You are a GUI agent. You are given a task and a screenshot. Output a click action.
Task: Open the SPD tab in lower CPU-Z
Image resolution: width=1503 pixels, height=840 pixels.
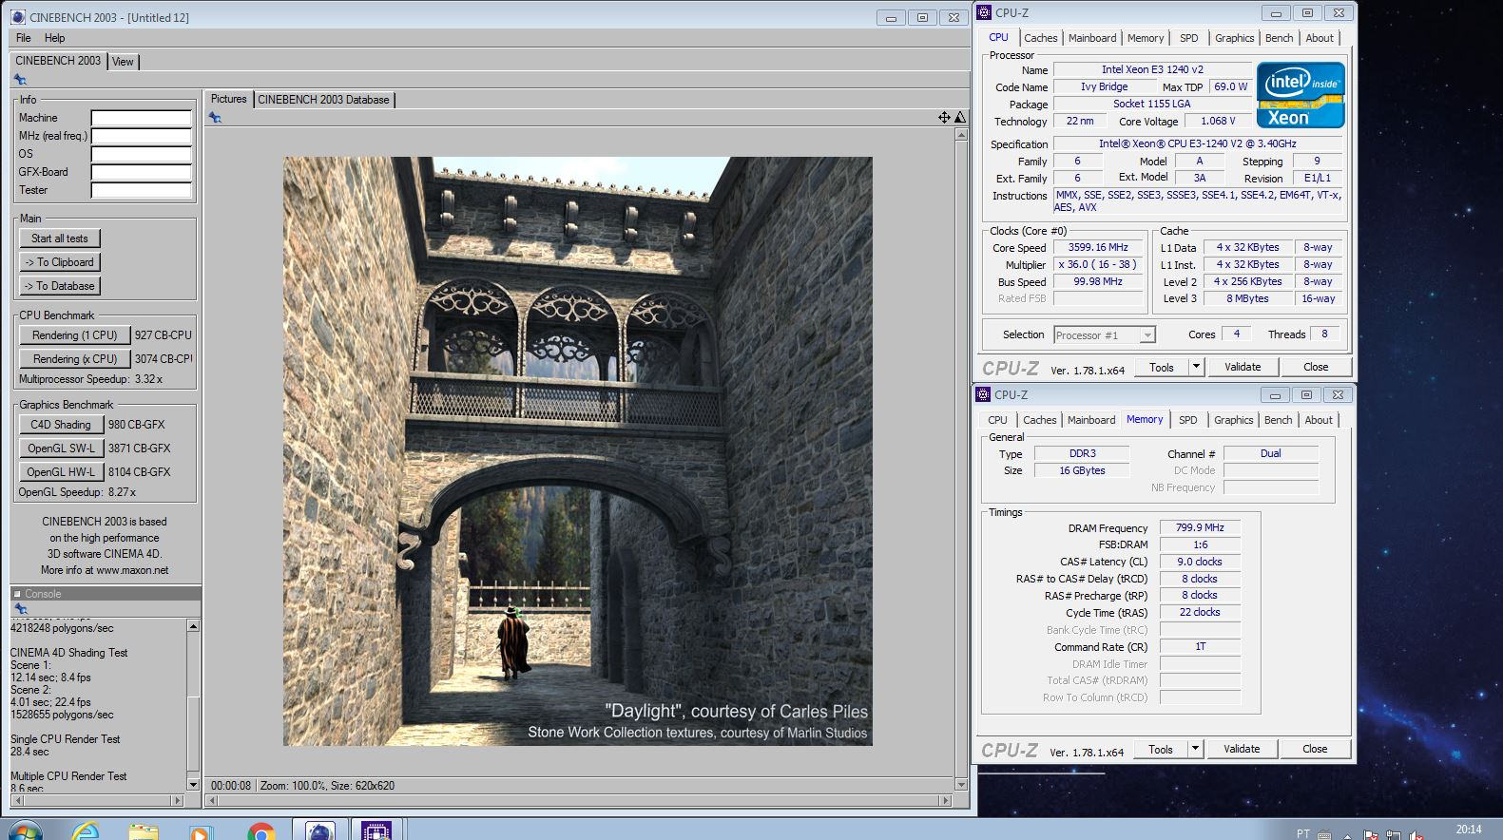(x=1187, y=420)
